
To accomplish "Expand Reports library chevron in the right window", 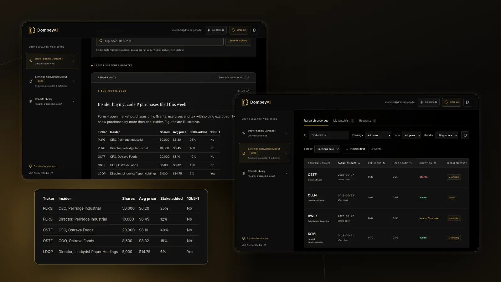I will point(286,173).
